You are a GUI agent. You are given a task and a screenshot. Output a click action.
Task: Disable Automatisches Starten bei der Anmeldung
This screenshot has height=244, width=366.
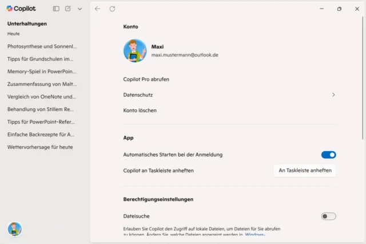[328, 155]
